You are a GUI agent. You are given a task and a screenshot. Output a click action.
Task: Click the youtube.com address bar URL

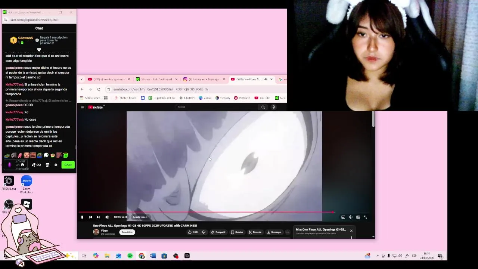click(161, 89)
